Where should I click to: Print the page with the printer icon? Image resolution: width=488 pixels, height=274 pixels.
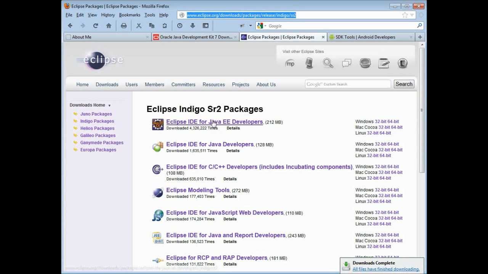[124, 26]
